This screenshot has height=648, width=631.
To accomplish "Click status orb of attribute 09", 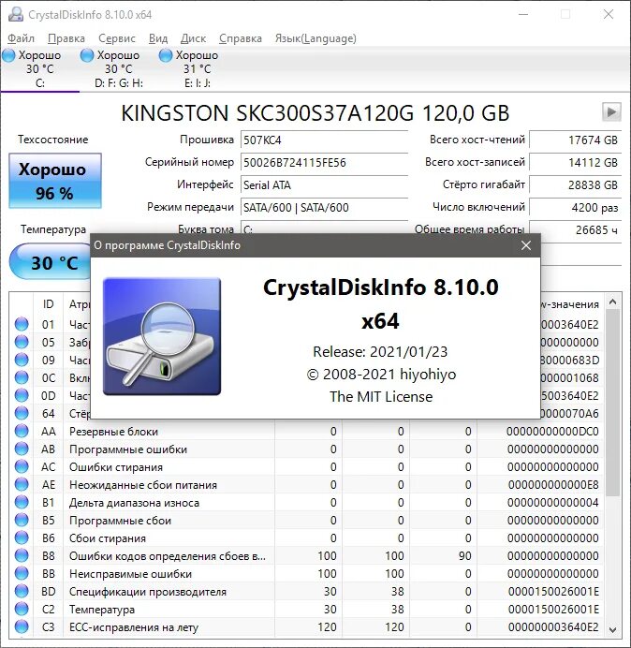I will (22, 360).
